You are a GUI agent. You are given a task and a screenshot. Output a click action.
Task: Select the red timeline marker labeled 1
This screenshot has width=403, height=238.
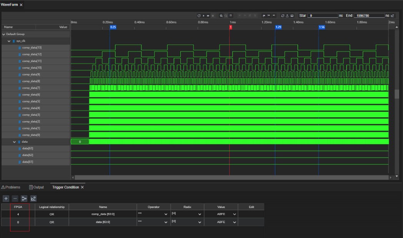click(x=231, y=27)
